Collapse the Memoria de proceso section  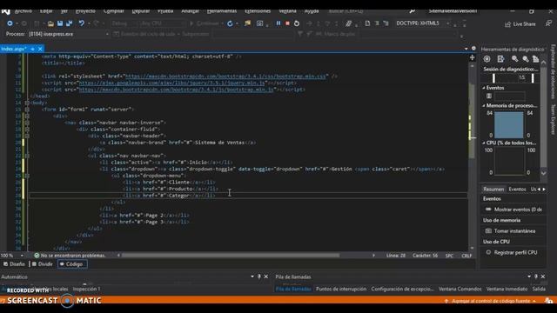tap(484, 106)
